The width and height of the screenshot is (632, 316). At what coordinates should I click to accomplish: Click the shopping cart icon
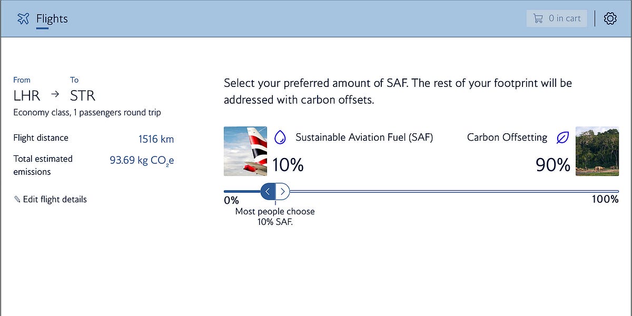tap(538, 18)
